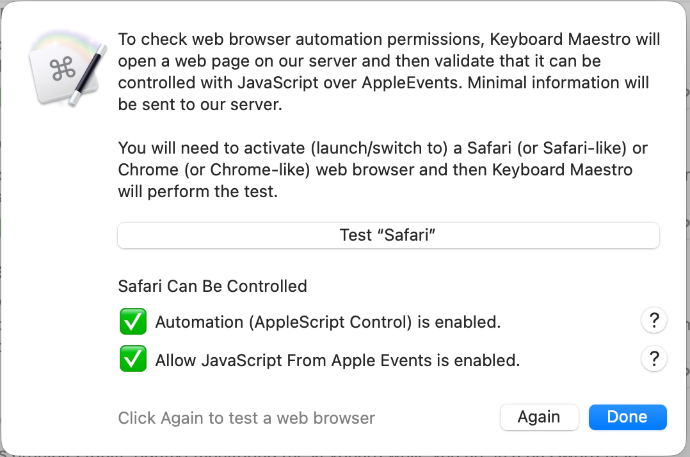
Task: Select the "Allow JavaScript From Apple Events is enabled" text
Action: click(337, 361)
